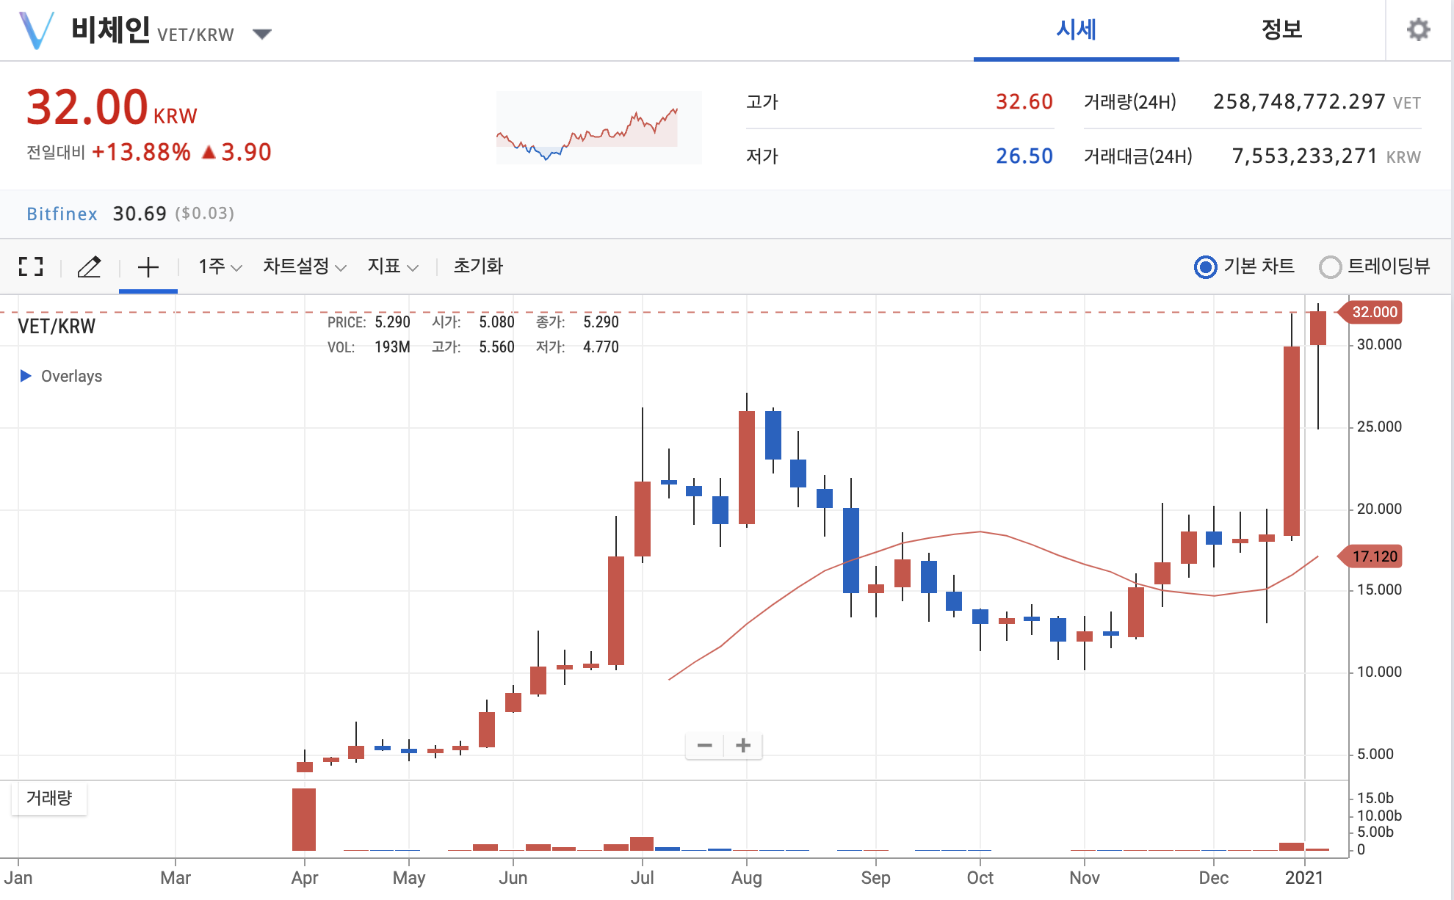This screenshot has height=900, width=1454.
Task: Click the mini price sparkline thumbnail
Action: [x=598, y=128]
